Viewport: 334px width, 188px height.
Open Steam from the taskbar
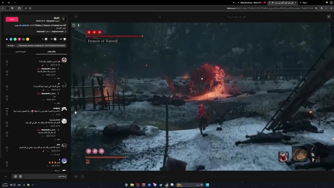click(x=161, y=185)
